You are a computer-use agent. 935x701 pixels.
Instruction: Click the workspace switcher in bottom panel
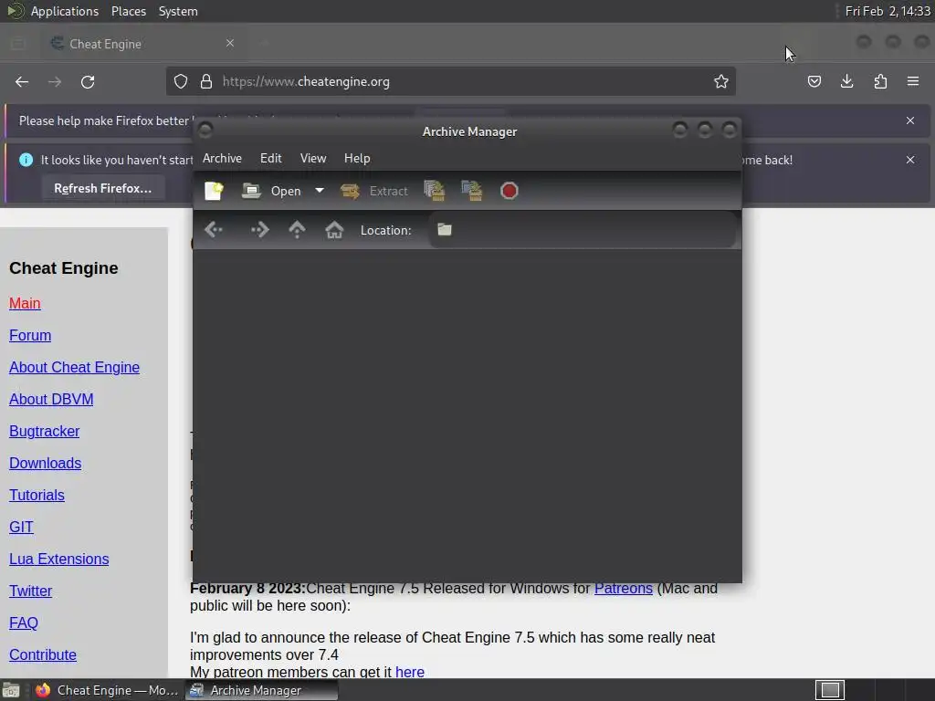click(830, 690)
